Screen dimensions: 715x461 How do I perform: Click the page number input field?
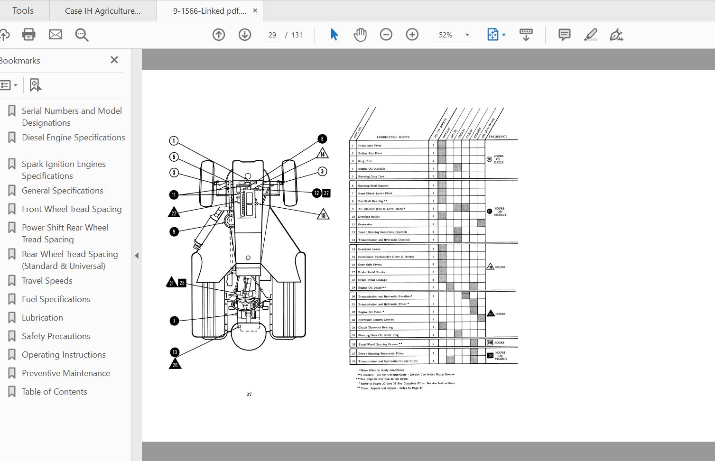[x=272, y=35]
